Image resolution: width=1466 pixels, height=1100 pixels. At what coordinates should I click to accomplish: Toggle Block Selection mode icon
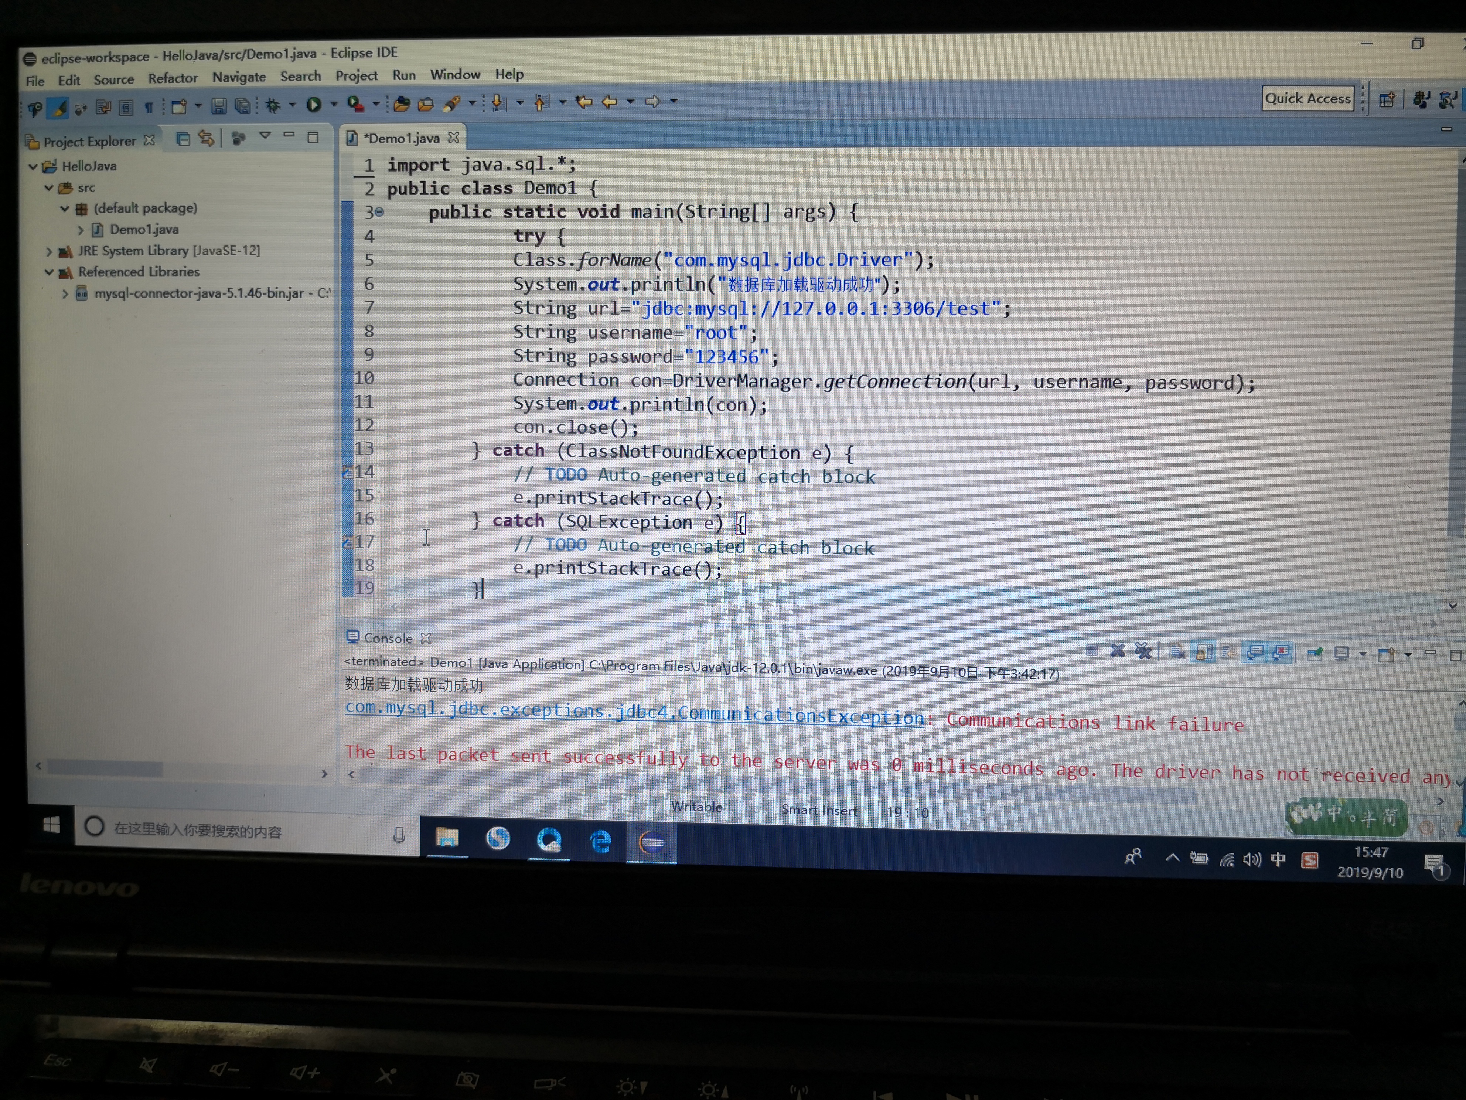[x=126, y=108]
